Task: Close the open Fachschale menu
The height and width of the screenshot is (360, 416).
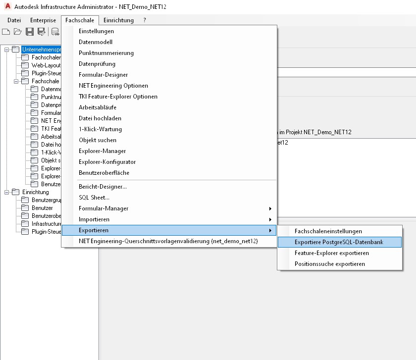Action: [x=80, y=20]
